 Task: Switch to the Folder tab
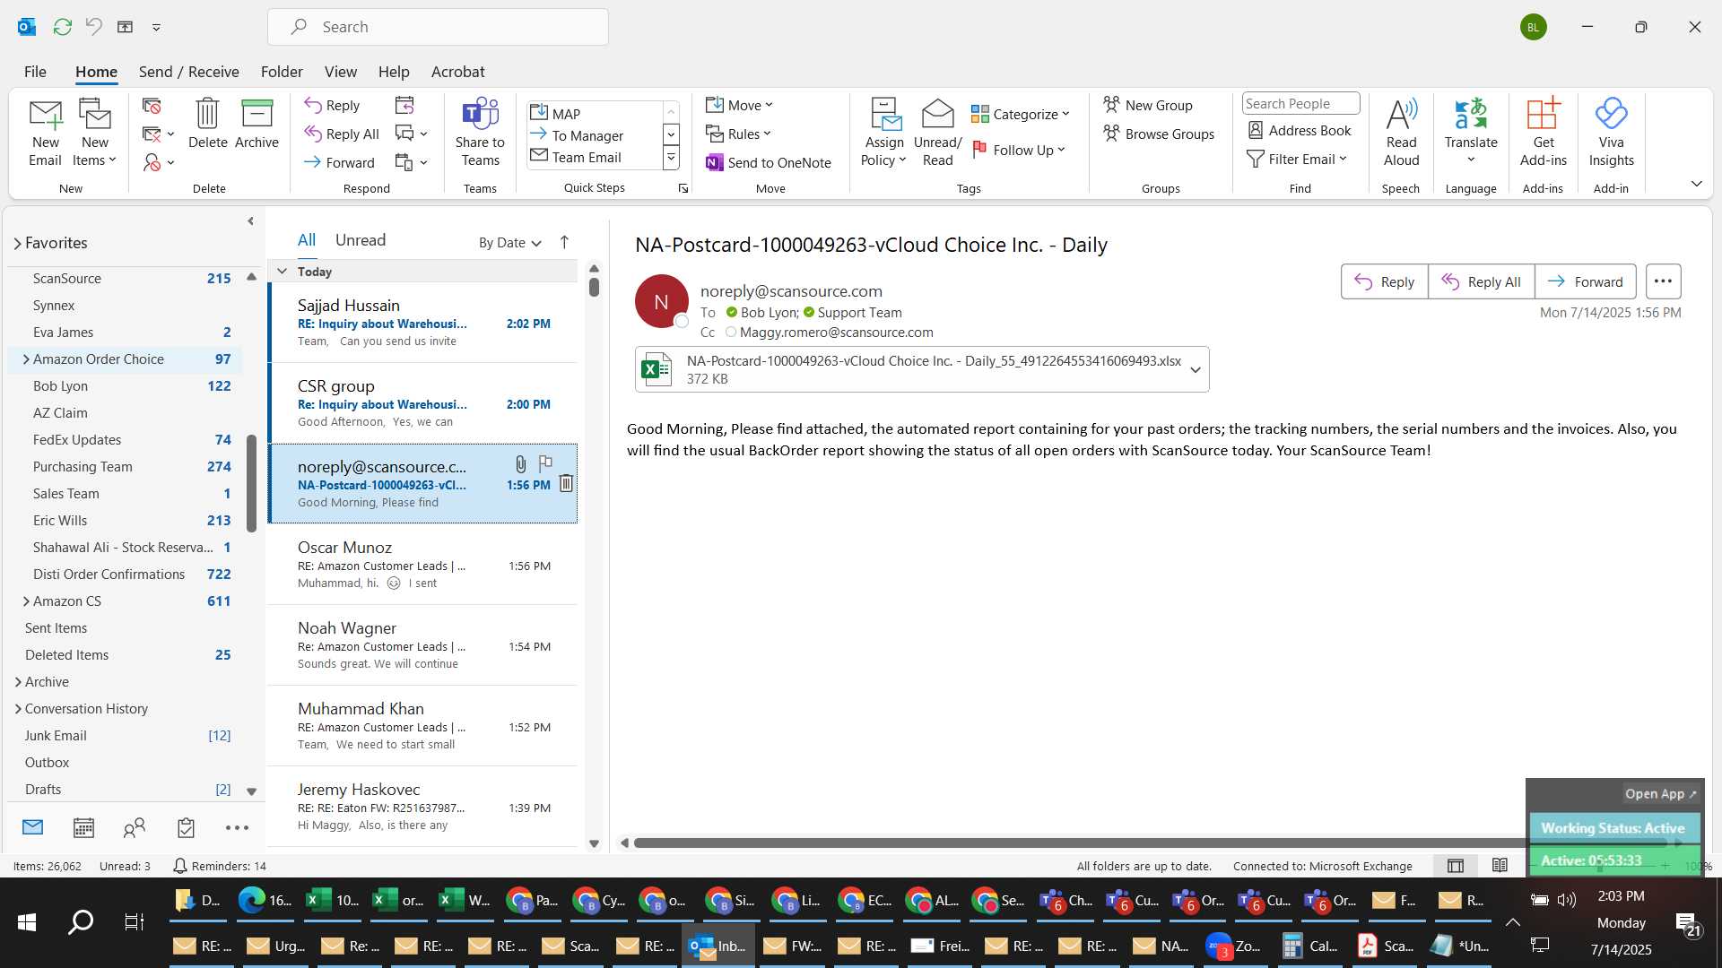(x=282, y=72)
